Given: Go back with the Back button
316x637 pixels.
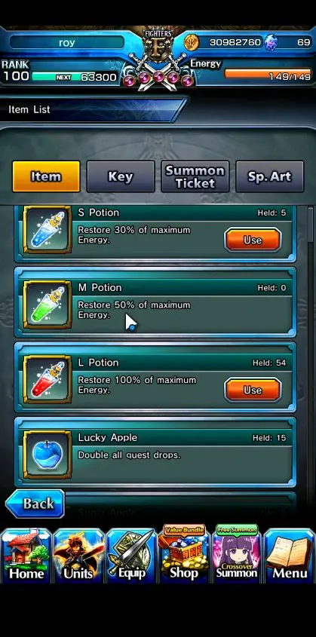Looking at the screenshot, I should [35, 504].
